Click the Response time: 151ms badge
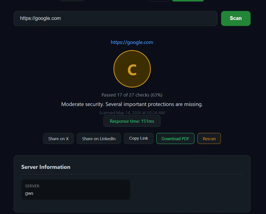 click(132, 121)
